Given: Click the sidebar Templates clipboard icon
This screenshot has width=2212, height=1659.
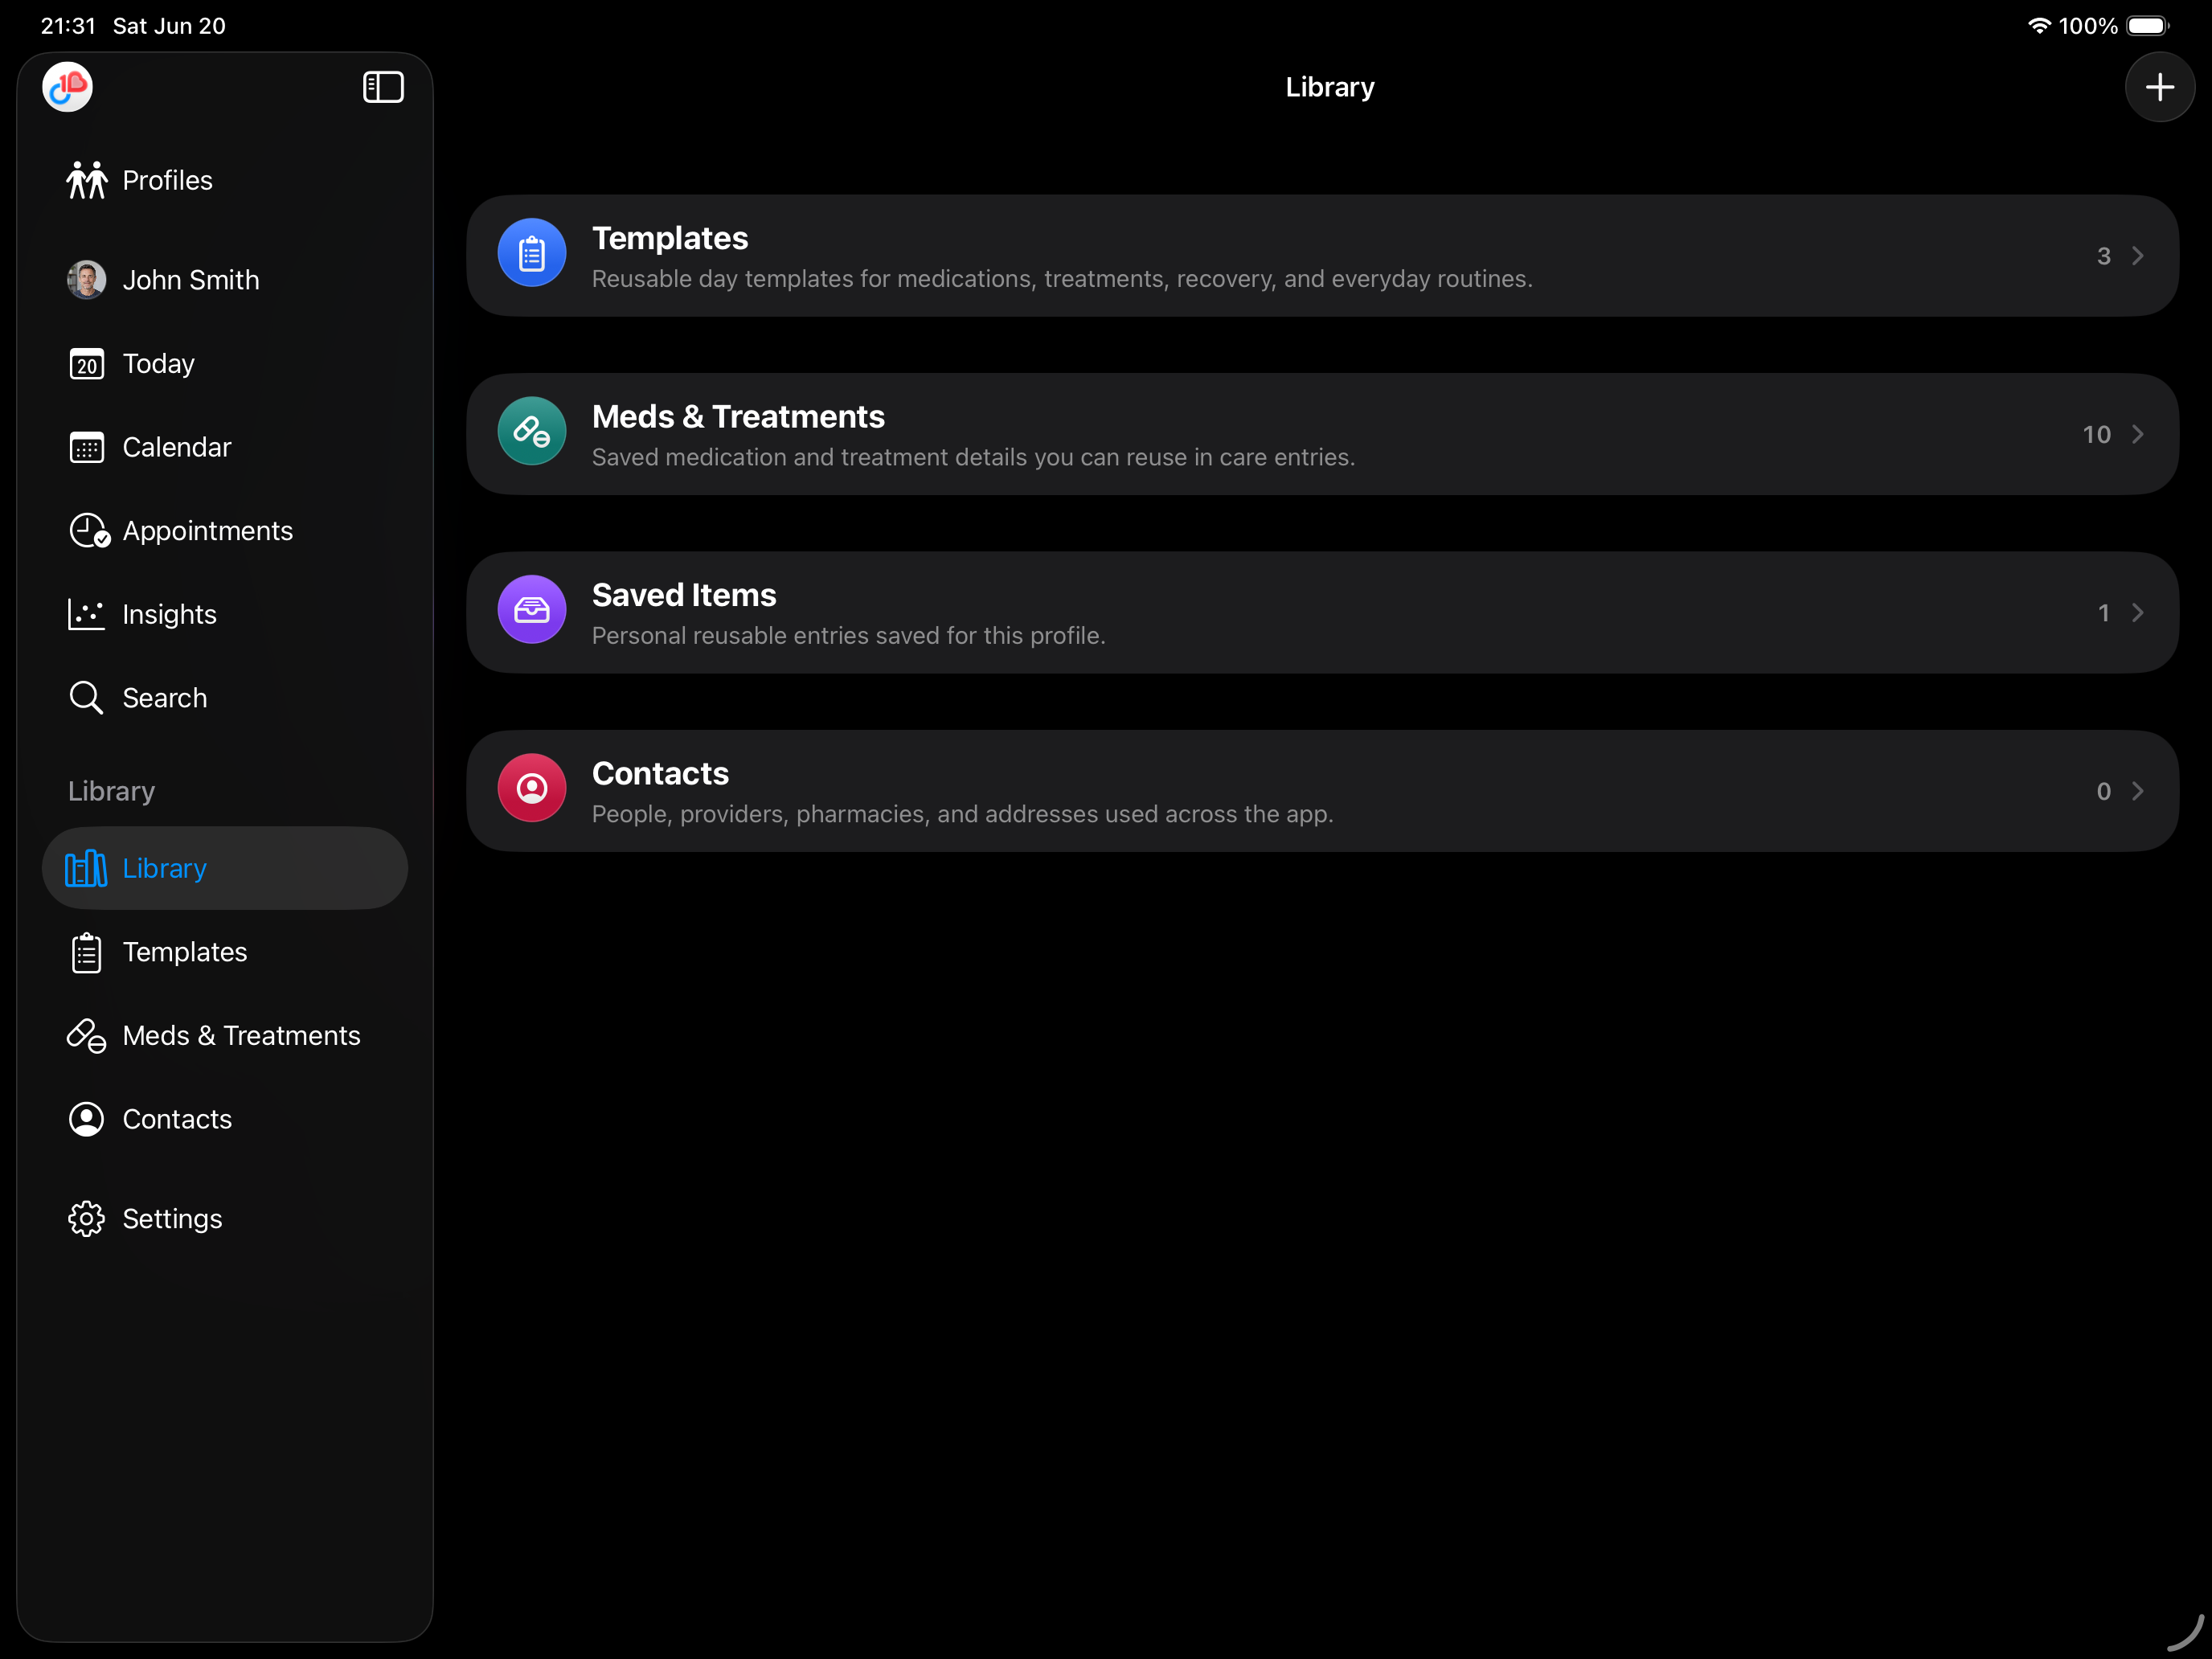Looking at the screenshot, I should [87, 952].
